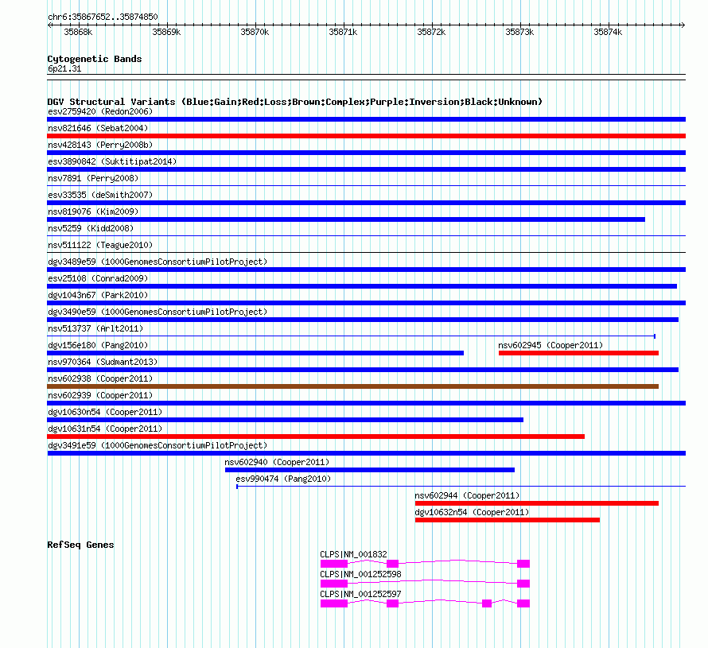Click esv3890842 (Suktitipat2014) label
This screenshot has height=648, width=708.
(112, 161)
